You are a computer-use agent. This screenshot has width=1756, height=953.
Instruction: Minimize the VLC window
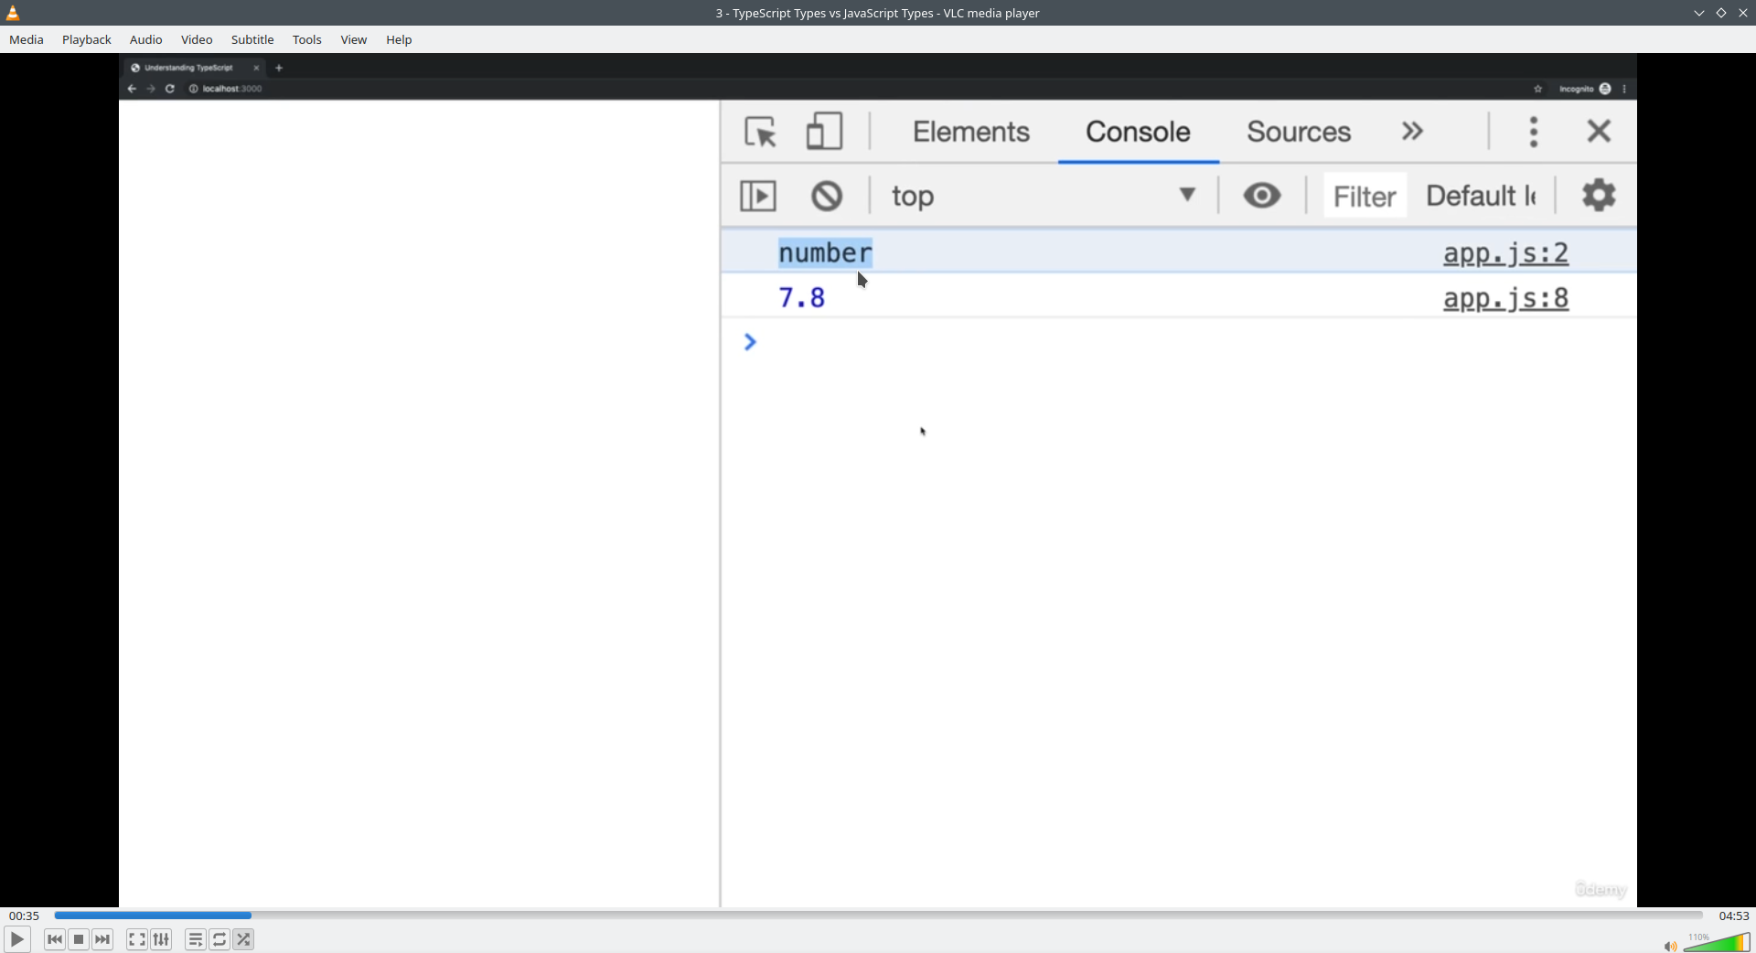tap(1698, 13)
